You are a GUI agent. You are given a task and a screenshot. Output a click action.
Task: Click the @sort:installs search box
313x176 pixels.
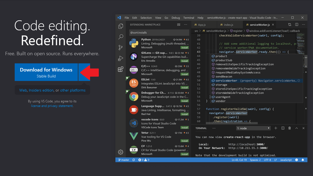pyautogui.click(x=159, y=32)
